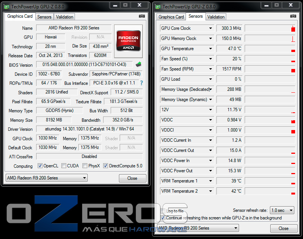This screenshot has width=303, height=239.
Task: Click the Device ID value 1002 - 67B0
Action: pyautogui.click(x=49, y=74)
